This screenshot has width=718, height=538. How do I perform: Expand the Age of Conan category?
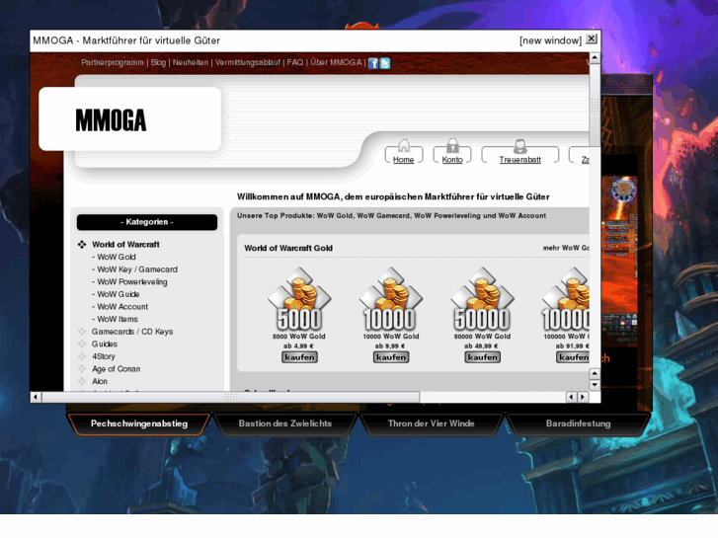[117, 368]
